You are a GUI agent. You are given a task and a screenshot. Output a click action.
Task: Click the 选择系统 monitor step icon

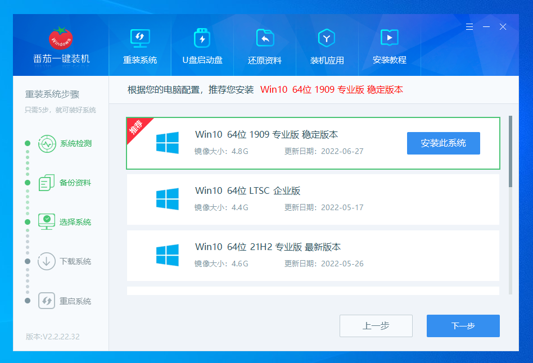[x=47, y=222]
